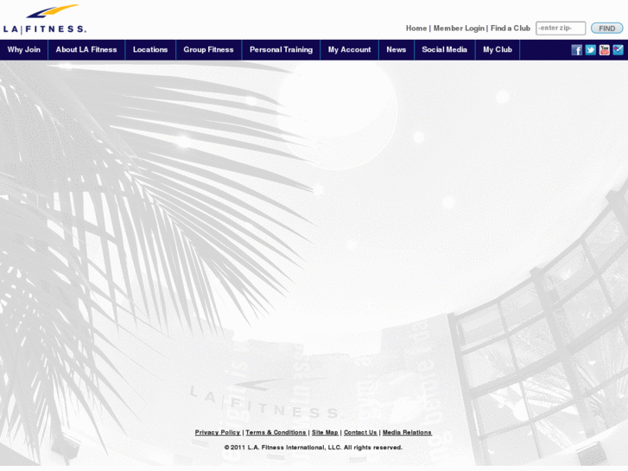Open the About LA Fitness menu
The image size is (628, 471).
[86, 50]
